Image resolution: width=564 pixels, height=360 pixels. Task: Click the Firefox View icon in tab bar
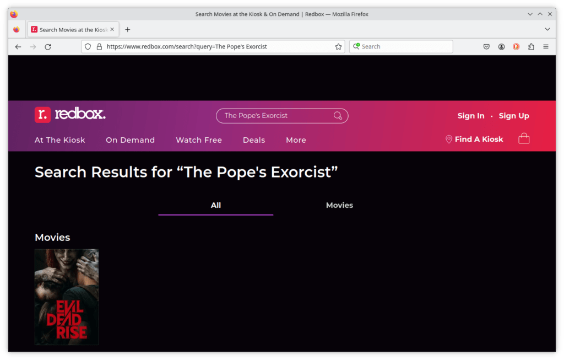tap(16, 30)
